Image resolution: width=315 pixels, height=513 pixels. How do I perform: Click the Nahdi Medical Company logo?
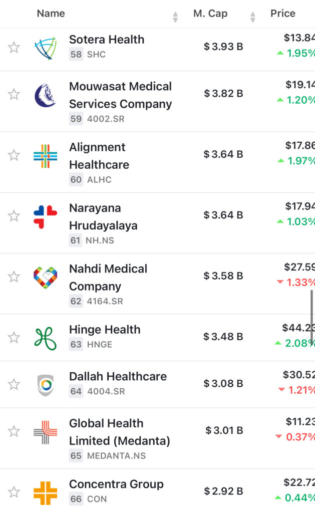click(x=46, y=277)
